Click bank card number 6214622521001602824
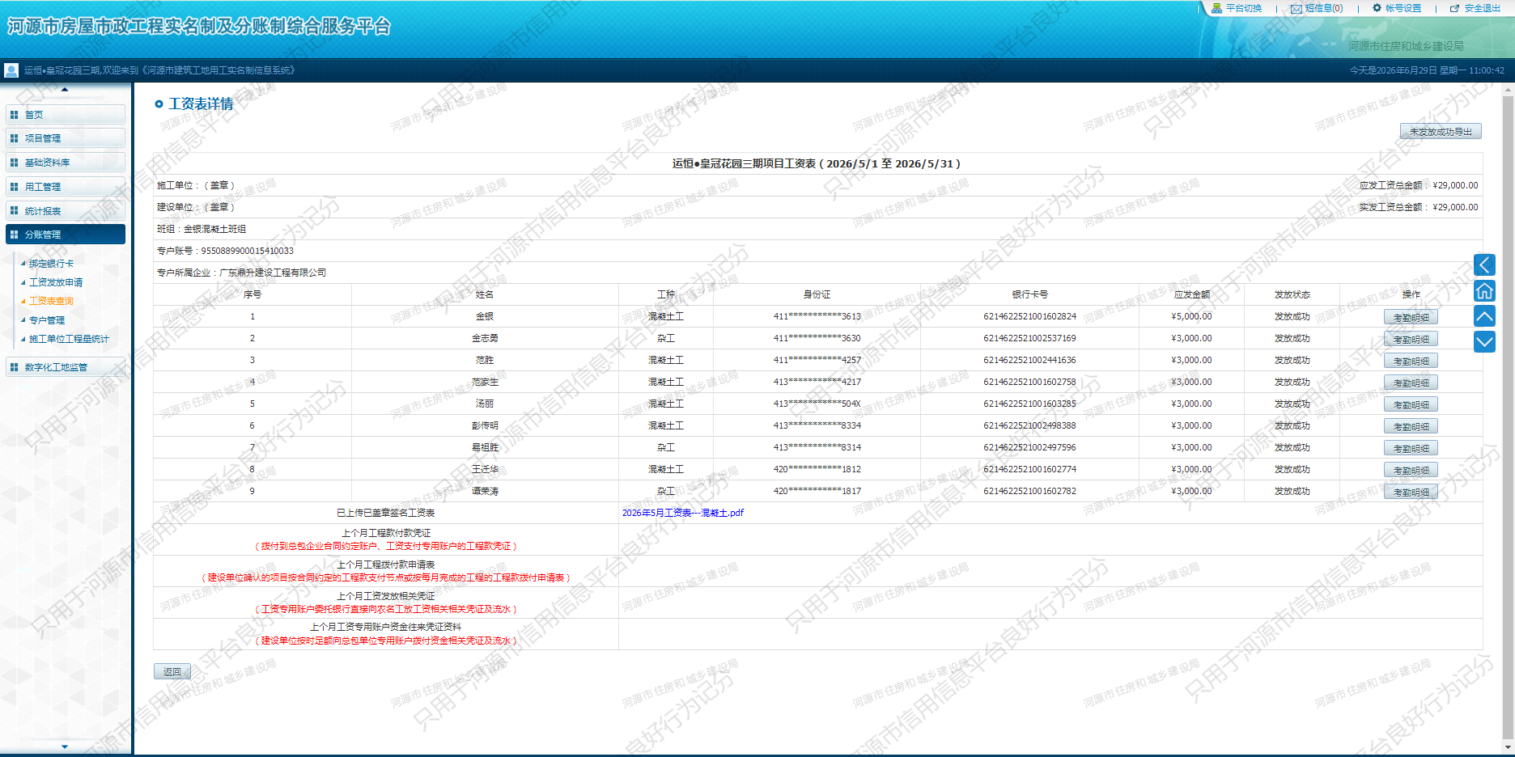The image size is (1515, 757). click(x=1029, y=316)
